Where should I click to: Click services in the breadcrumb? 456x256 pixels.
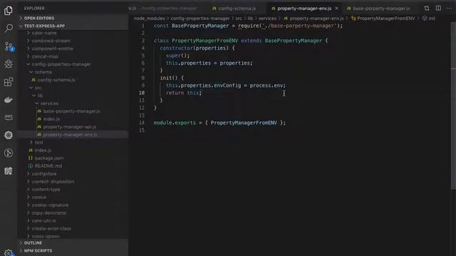click(x=267, y=18)
